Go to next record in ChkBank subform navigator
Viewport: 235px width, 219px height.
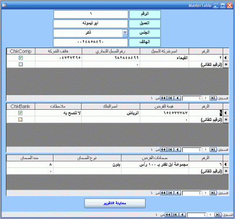177,150
